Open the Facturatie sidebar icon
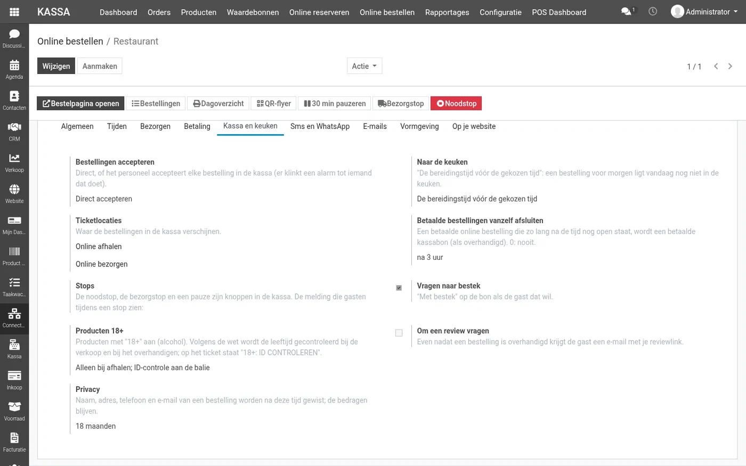 coord(14,443)
